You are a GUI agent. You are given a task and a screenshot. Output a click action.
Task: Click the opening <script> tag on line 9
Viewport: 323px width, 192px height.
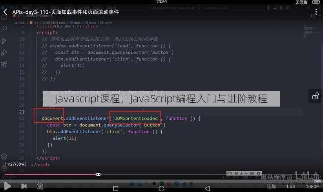click(x=47, y=33)
